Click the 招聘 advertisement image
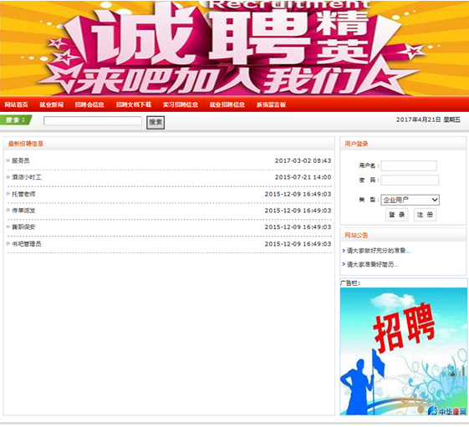This screenshot has height=427, width=469. tap(404, 351)
